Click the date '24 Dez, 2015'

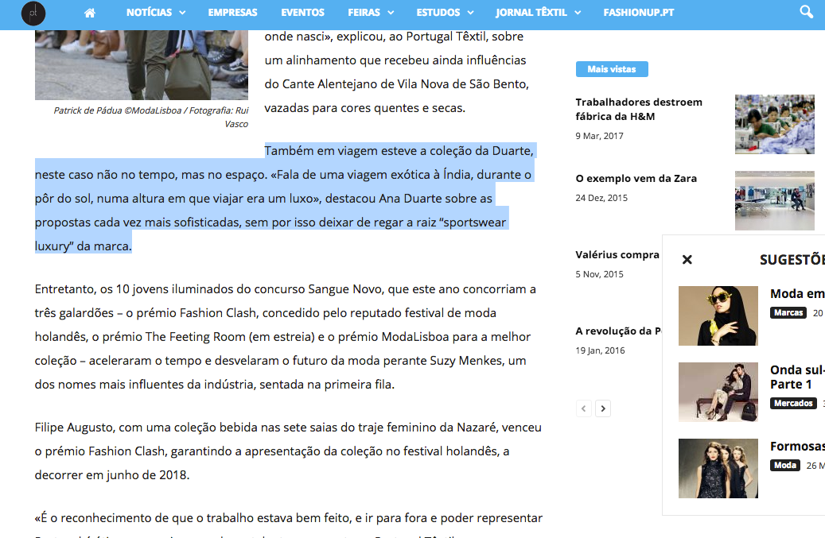pos(601,198)
